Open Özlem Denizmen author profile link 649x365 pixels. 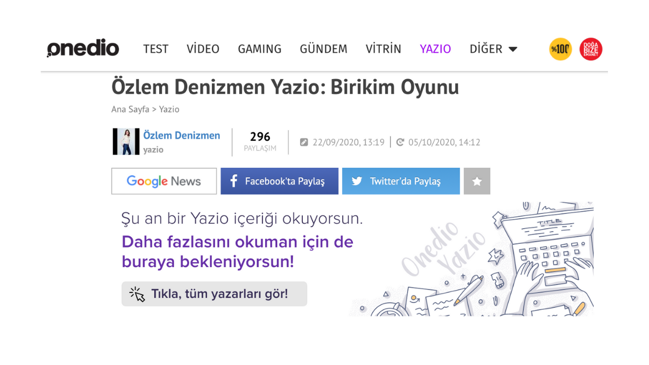(182, 135)
